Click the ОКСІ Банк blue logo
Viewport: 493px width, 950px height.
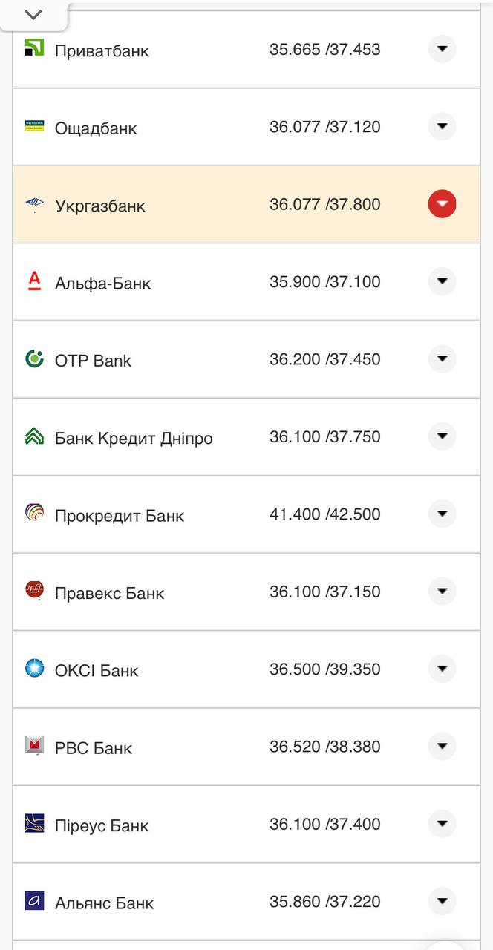click(34, 668)
